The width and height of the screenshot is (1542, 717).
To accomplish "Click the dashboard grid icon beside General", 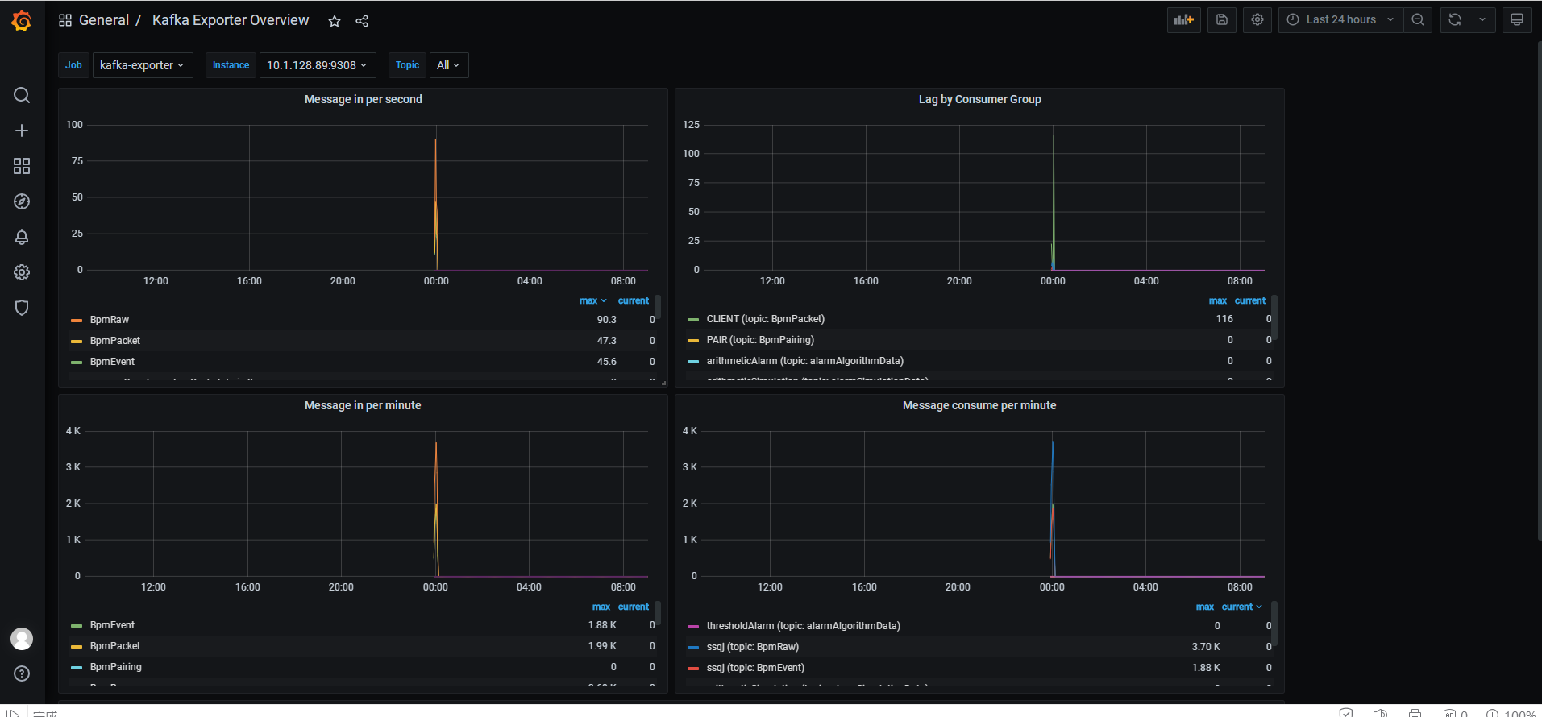I will [65, 20].
